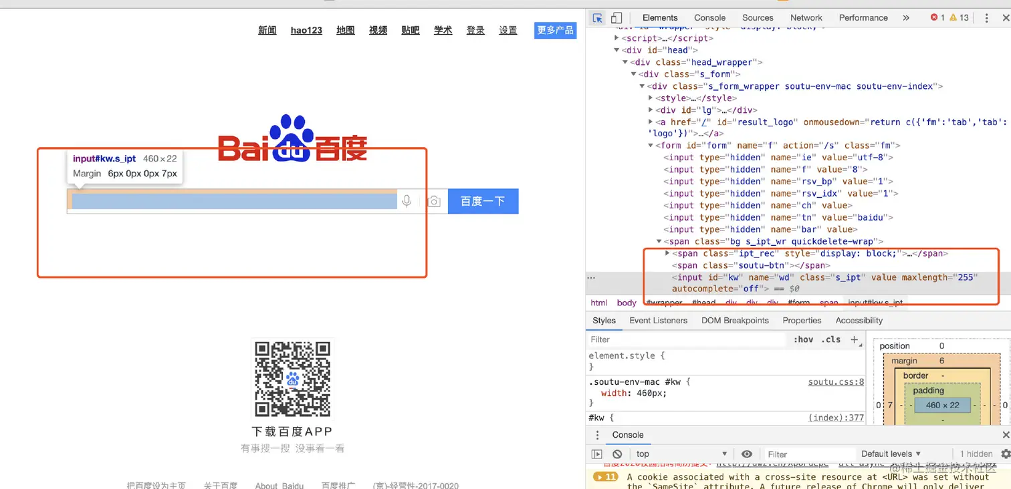Activate the inspect element picker icon
The width and height of the screenshot is (1011, 489).
coord(597,18)
